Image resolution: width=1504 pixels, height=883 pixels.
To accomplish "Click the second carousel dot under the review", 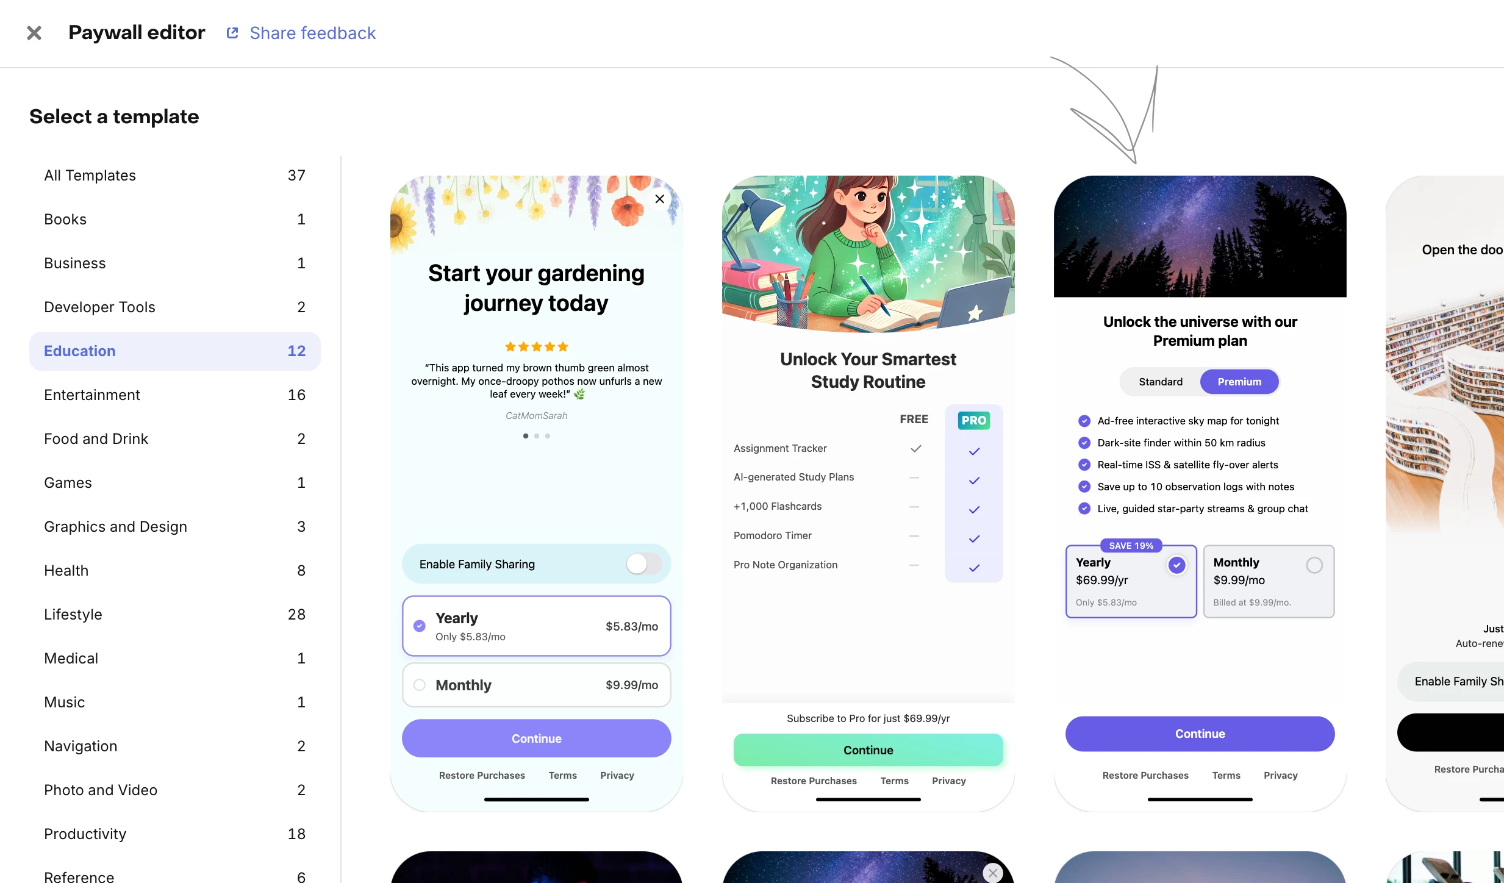I will pyautogui.click(x=537, y=436).
